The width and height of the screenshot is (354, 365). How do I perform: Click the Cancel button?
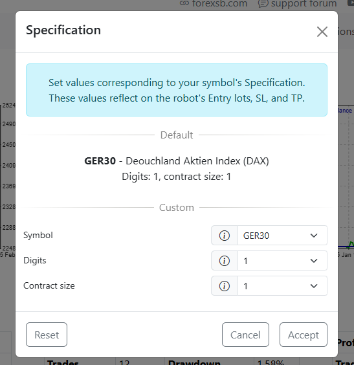(245, 335)
